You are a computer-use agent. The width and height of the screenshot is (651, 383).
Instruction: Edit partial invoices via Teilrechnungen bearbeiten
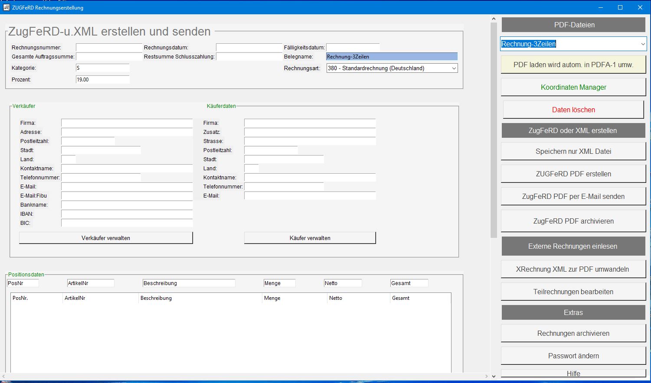point(573,292)
